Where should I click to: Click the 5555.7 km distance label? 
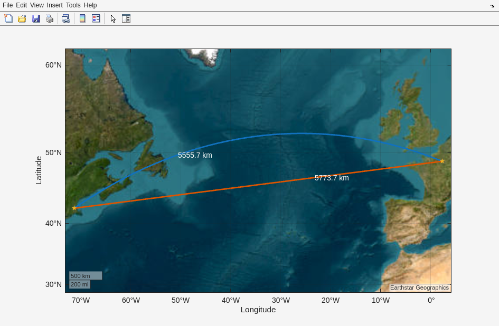tap(195, 155)
